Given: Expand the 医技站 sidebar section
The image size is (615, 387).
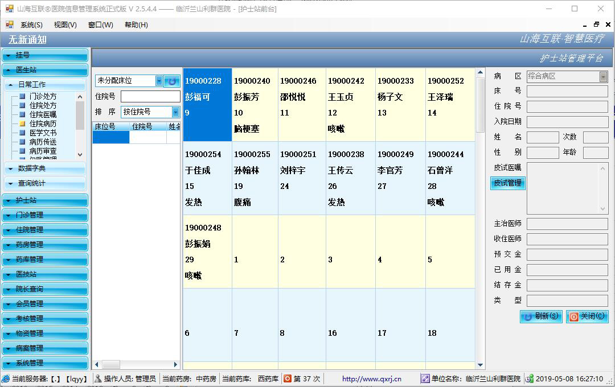Looking at the screenshot, I should 45,274.
